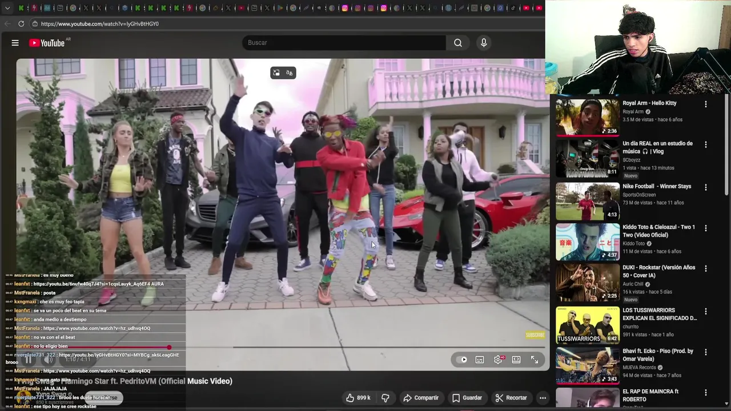Pause the video playback

pos(29,360)
